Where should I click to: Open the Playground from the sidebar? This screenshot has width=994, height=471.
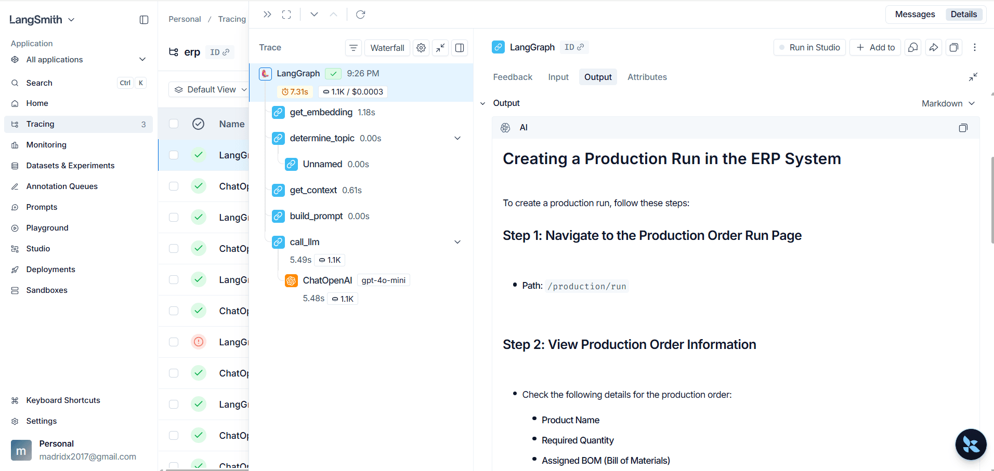tap(47, 227)
